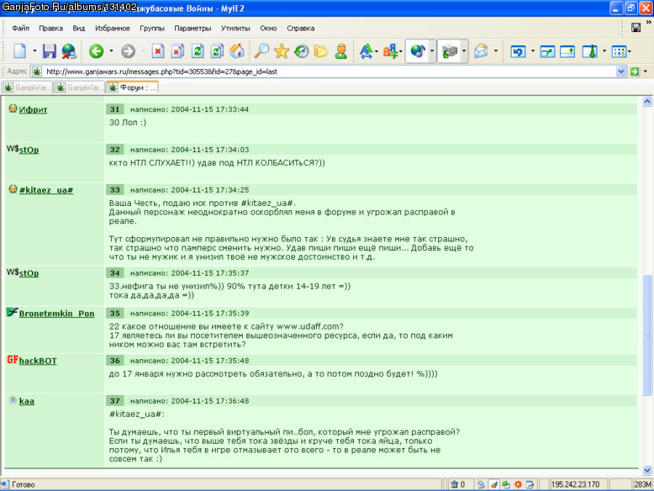The width and height of the screenshot is (654, 491).
Task: Click the Stop all pages icon
Action: click(177, 51)
